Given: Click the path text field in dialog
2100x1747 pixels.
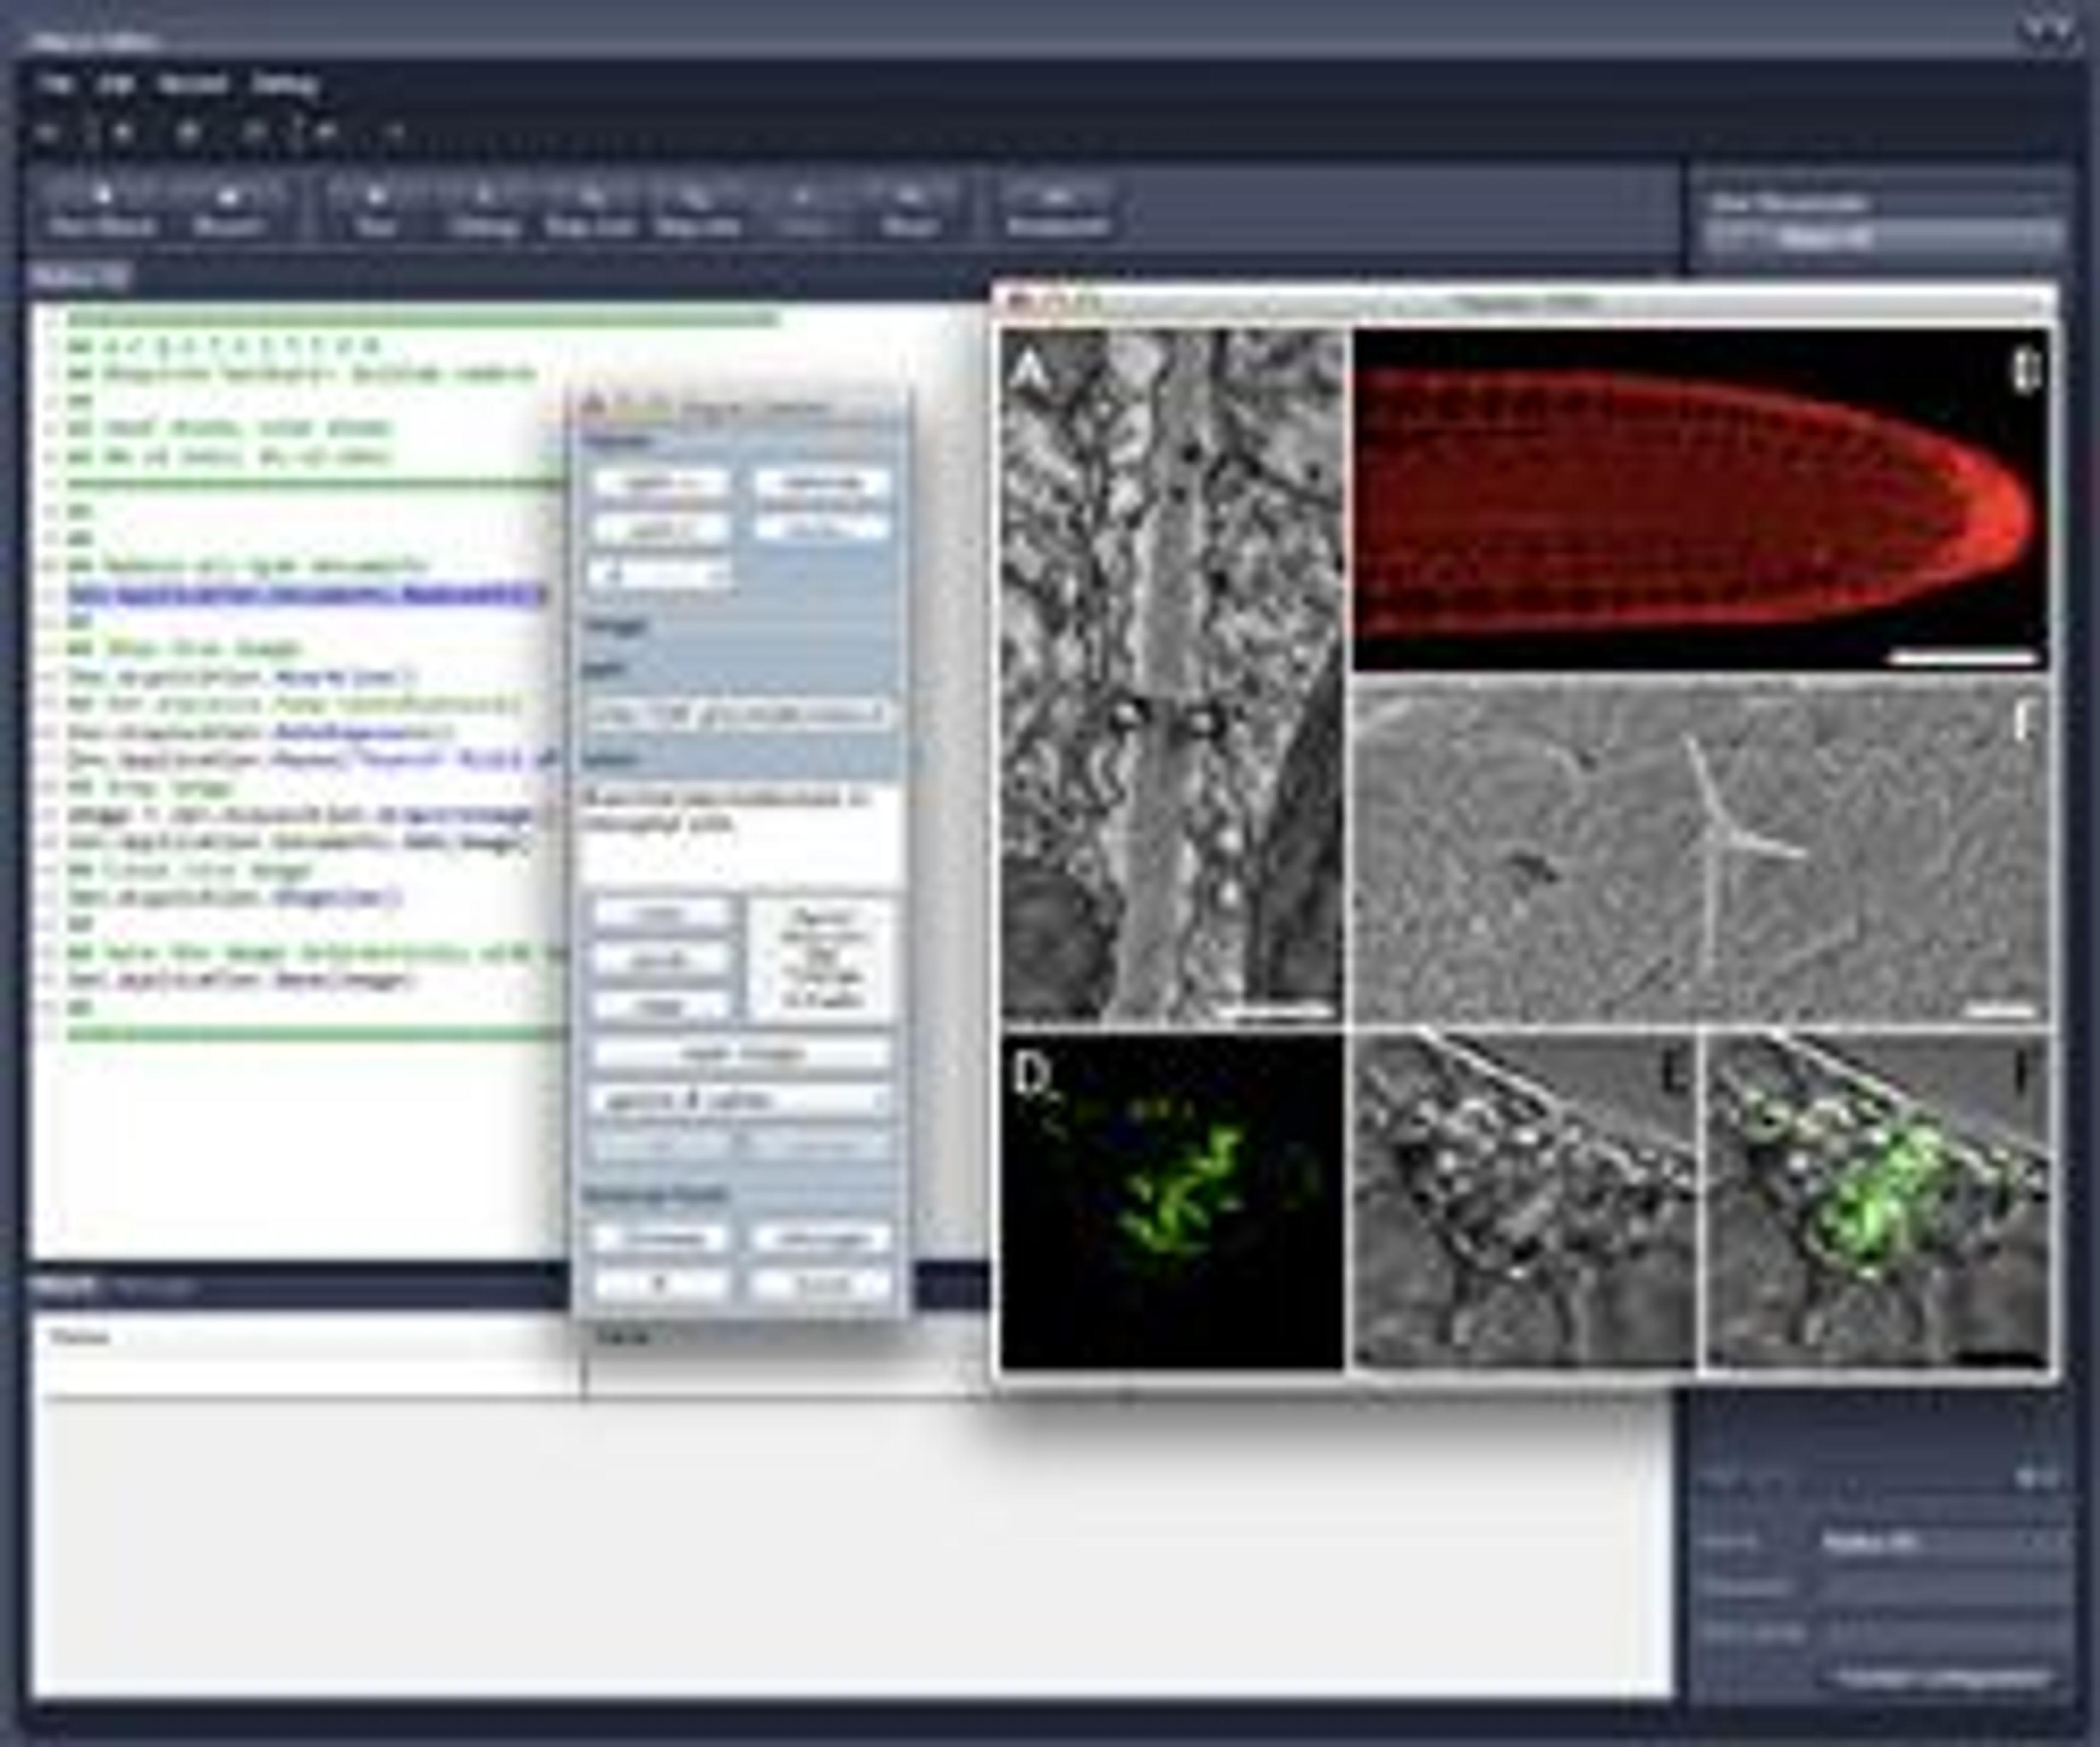Looking at the screenshot, I should click(739, 714).
